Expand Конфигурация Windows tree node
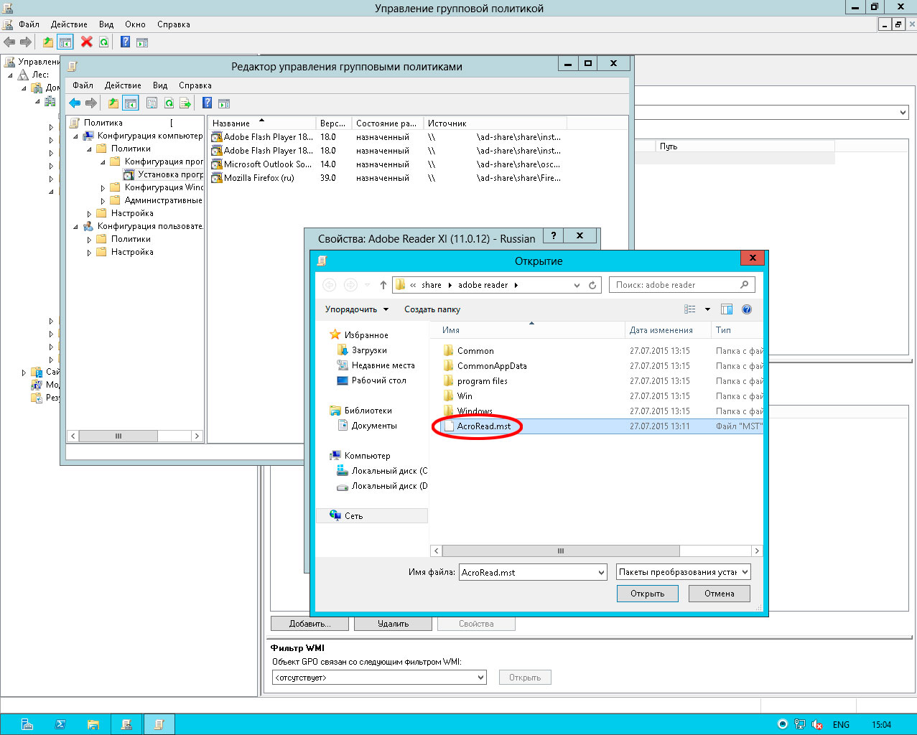The height and width of the screenshot is (735, 917). 103,187
